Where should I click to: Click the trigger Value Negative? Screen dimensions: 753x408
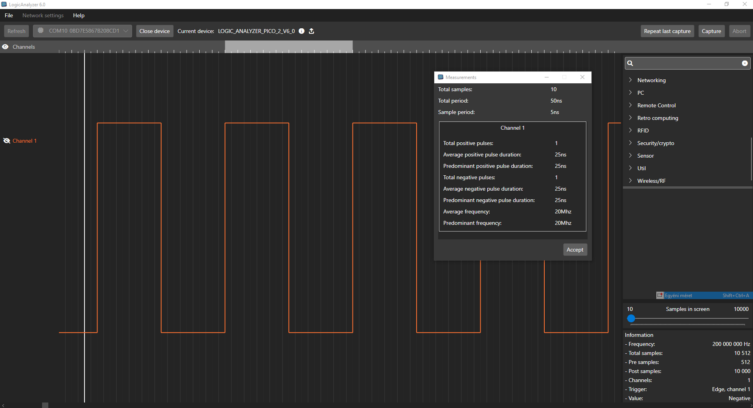(x=739, y=398)
